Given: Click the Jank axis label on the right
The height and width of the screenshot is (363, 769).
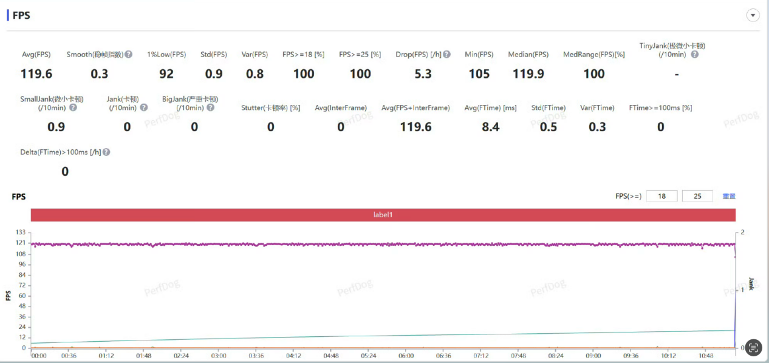Looking at the screenshot, I should (x=751, y=283).
